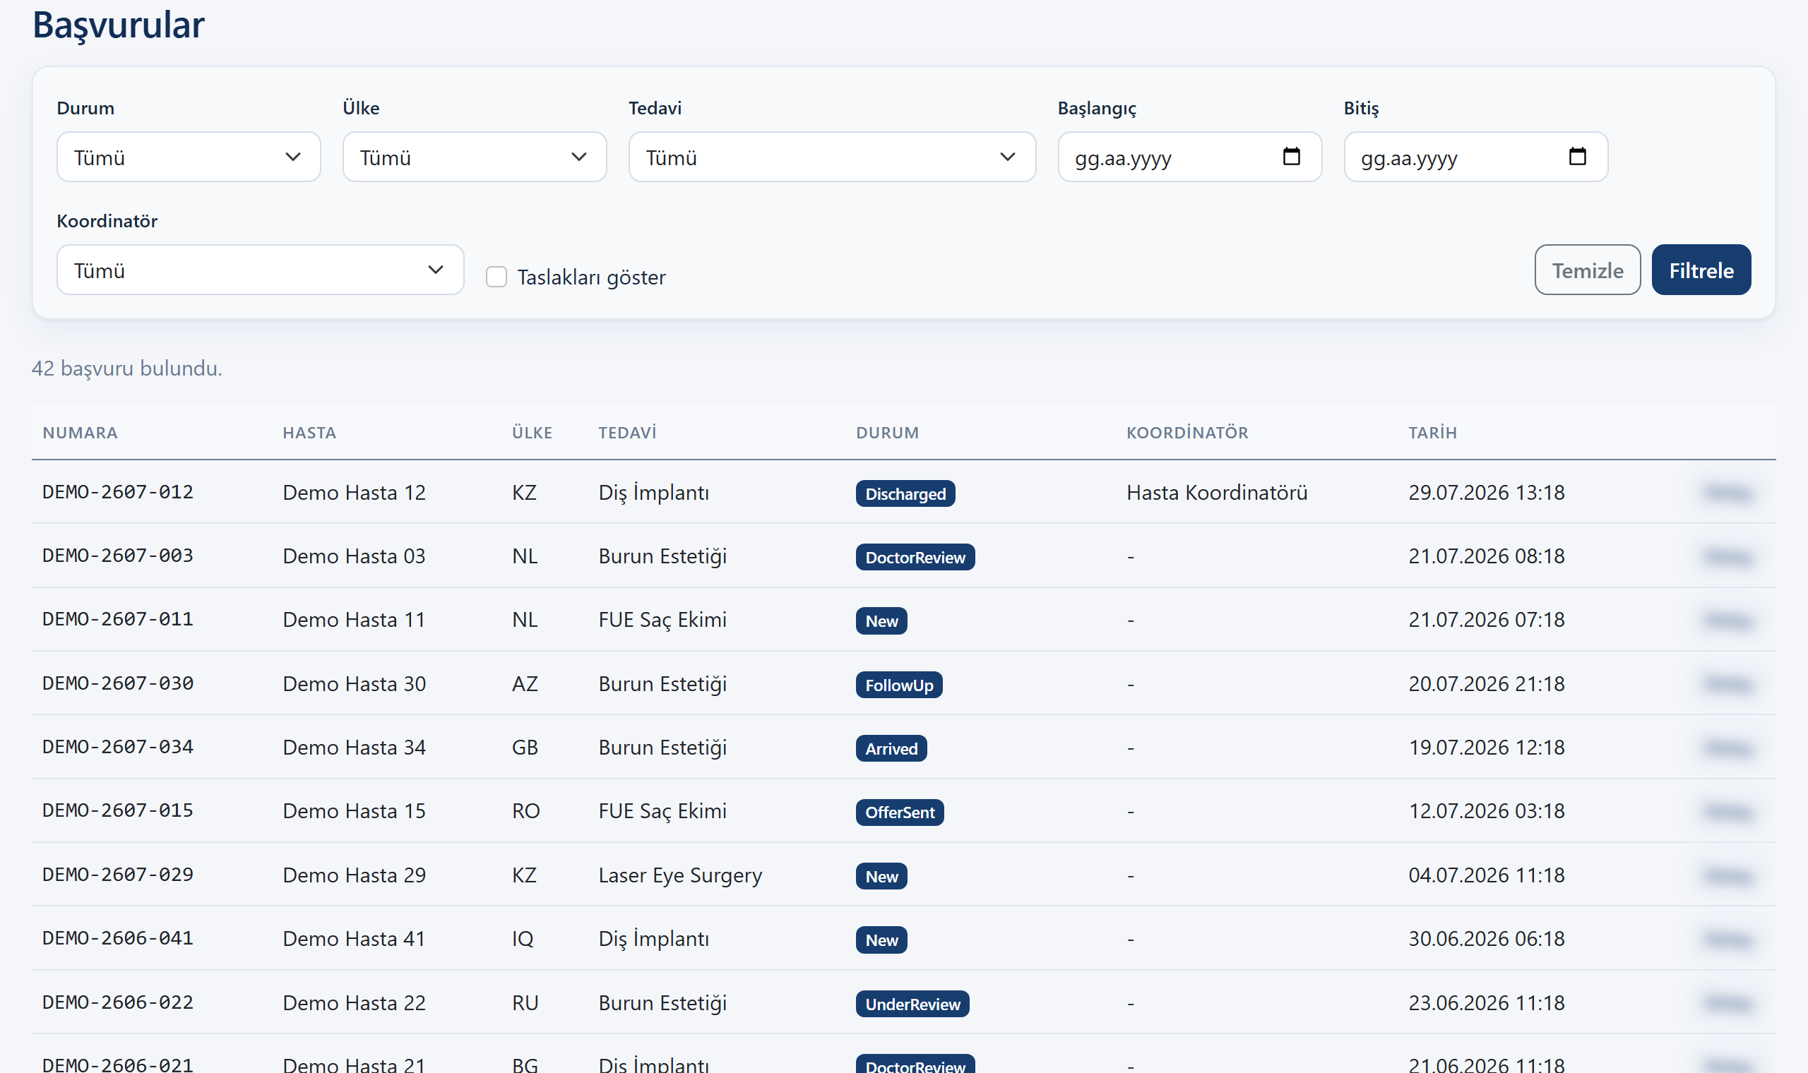The width and height of the screenshot is (1808, 1073).
Task: Click the TARİH column header
Action: point(1433,433)
